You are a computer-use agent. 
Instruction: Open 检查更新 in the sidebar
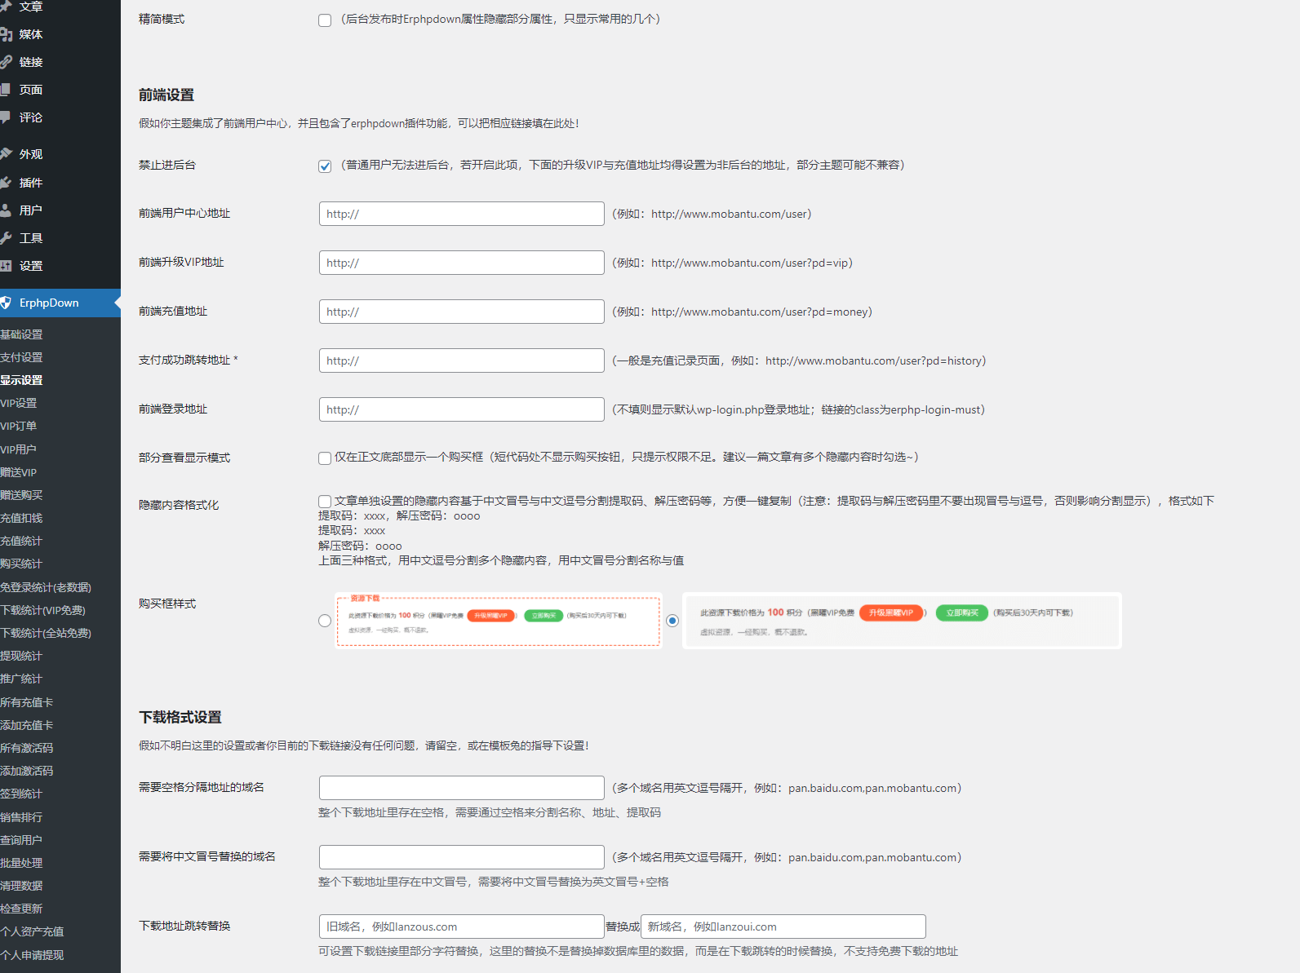coord(21,909)
